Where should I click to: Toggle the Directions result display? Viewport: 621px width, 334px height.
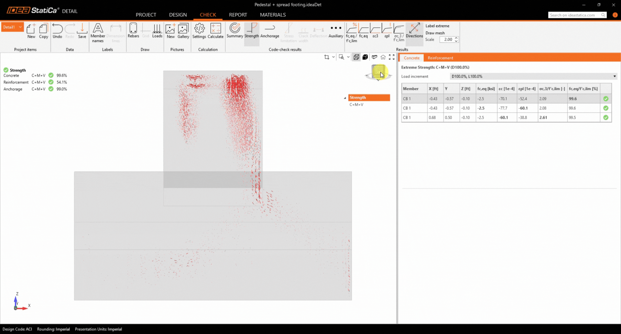tap(414, 31)
